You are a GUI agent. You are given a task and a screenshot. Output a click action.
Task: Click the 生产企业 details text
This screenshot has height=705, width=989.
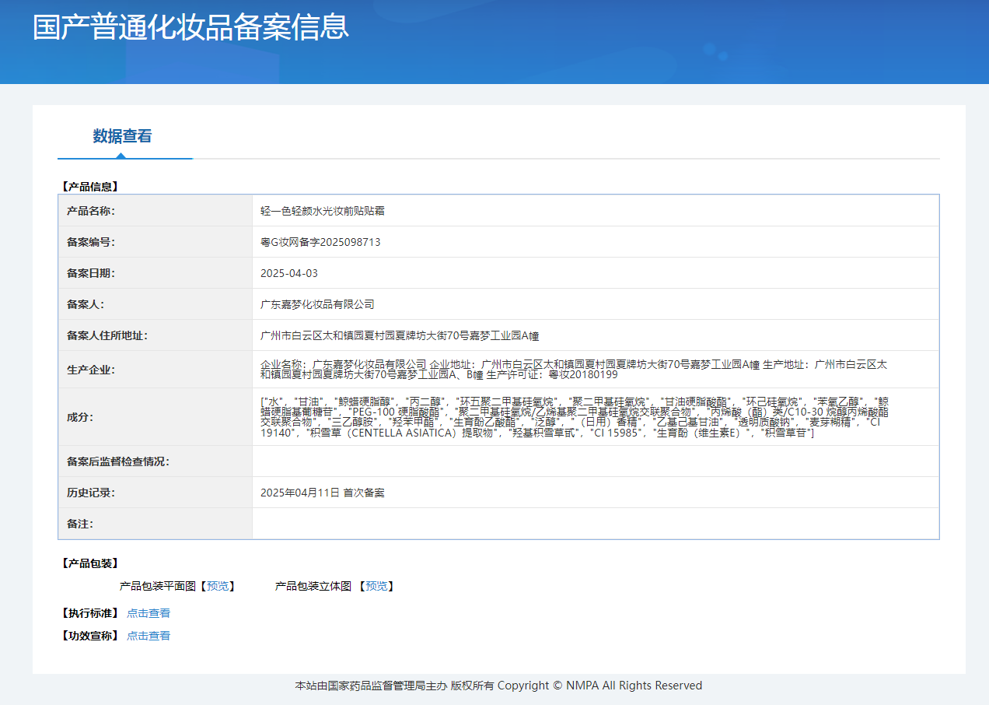click(573, 370)
